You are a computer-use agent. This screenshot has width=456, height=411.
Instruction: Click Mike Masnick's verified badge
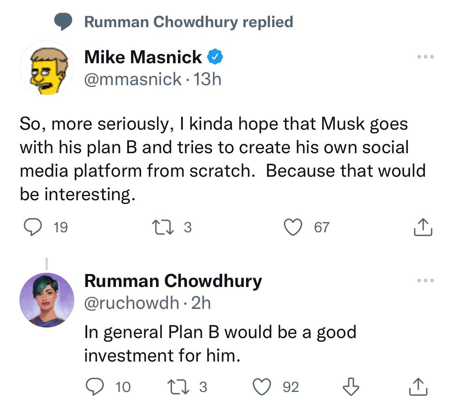point(214,58)
